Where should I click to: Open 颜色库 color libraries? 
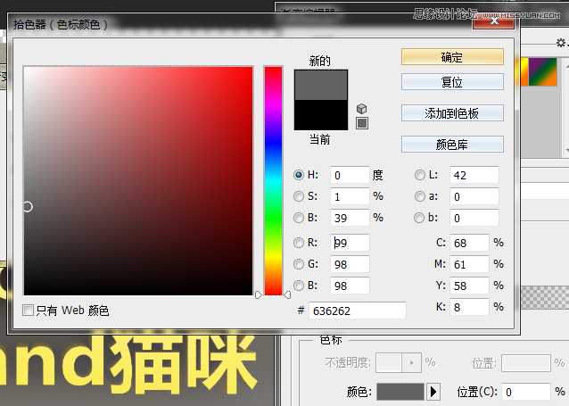452,145
